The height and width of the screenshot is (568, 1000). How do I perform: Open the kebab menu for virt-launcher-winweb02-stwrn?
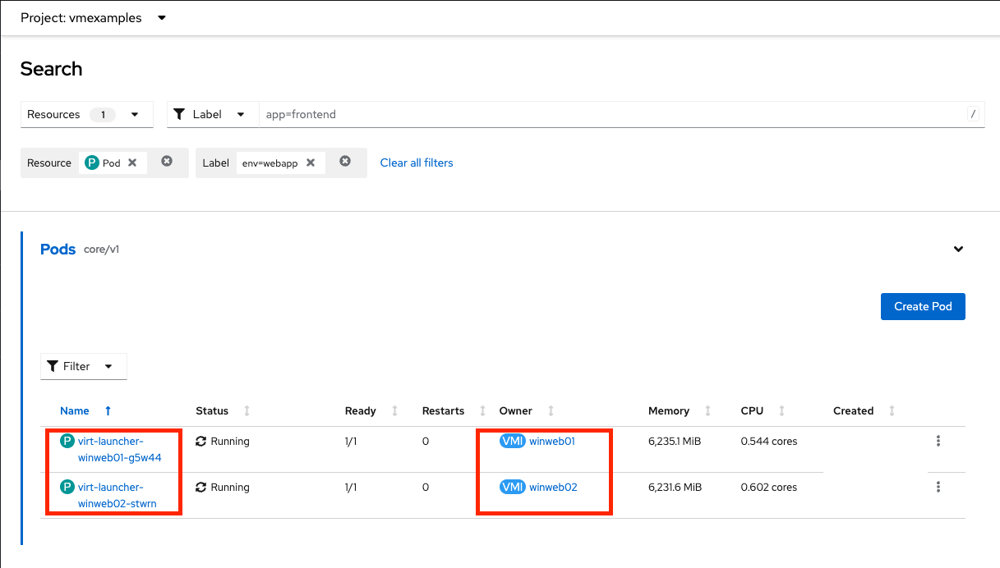point(938,487)
